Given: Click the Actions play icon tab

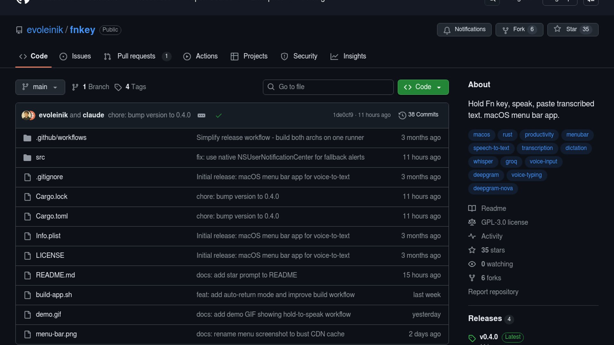Looking at the screenshot, I should (187, 57).
